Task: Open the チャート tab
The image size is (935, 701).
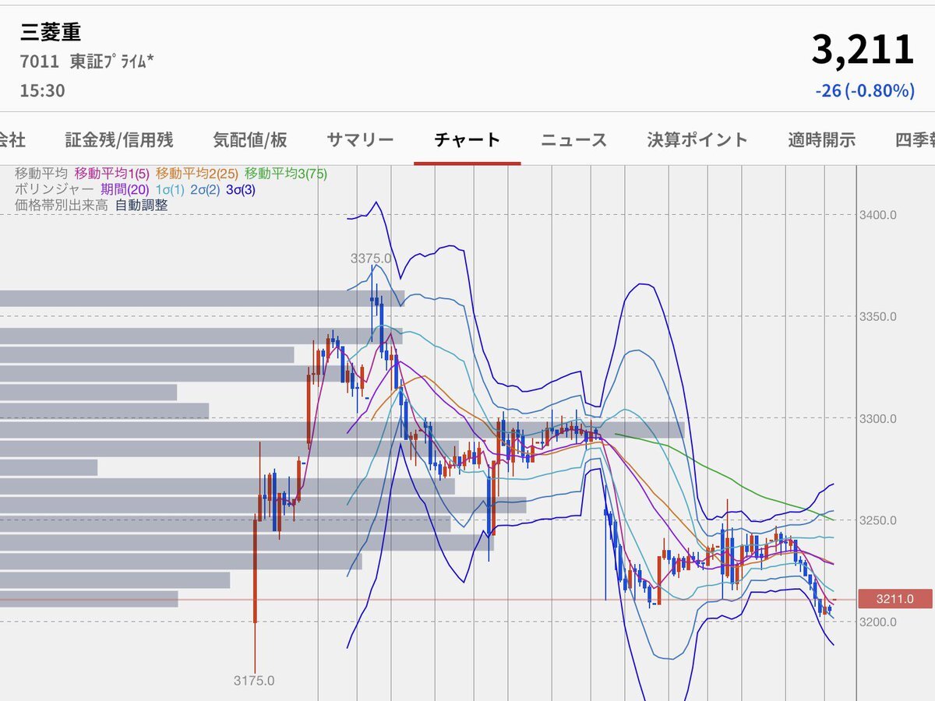Action: (x=467, y=140)
